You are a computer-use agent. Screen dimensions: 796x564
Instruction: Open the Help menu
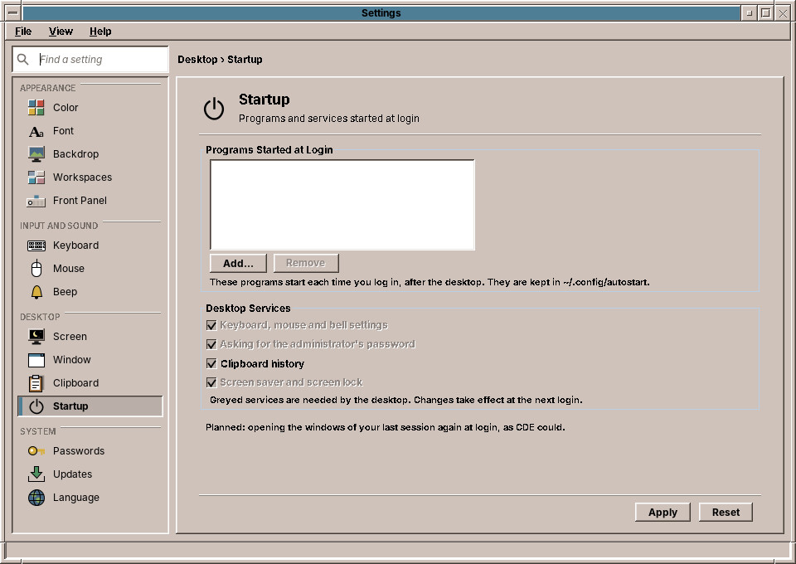point(100,32)
